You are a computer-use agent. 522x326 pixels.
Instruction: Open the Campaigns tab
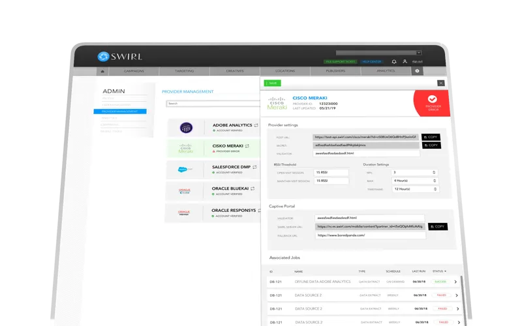tap(134, 71)
